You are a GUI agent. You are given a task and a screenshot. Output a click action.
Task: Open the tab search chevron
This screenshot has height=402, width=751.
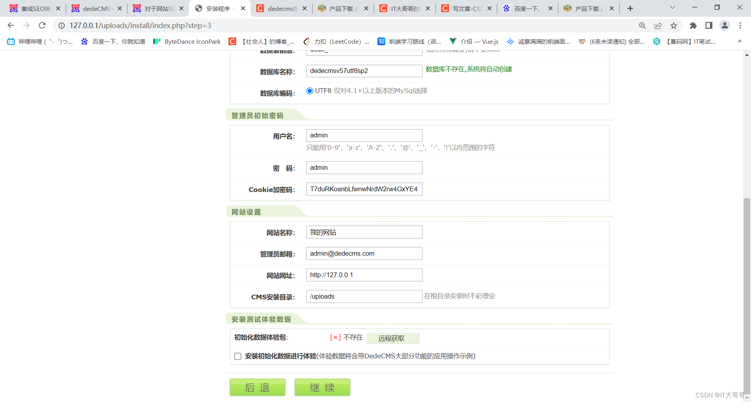point(672,7)
